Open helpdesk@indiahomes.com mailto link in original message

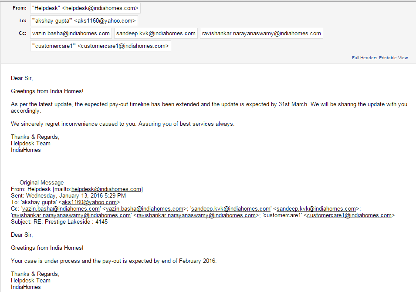[106, 189]
